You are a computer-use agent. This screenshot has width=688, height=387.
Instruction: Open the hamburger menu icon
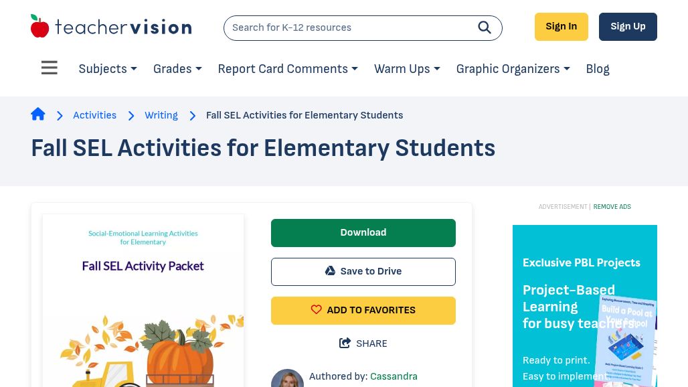click(x=49, y=68)
